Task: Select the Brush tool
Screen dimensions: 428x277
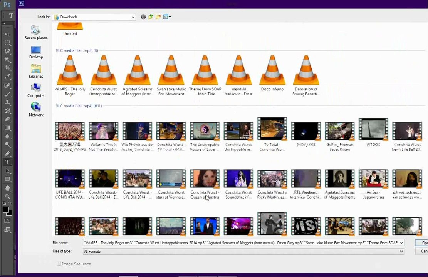Action: click(7, 94)
